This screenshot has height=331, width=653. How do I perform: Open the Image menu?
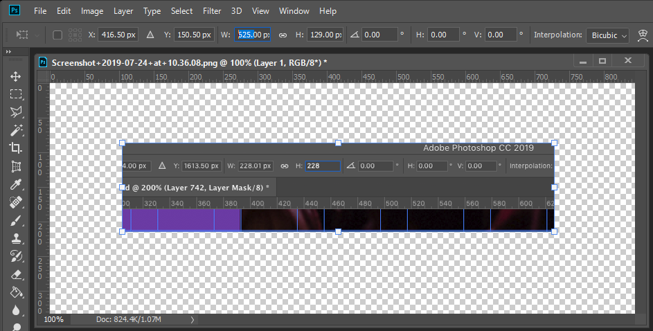click(92, 11)
